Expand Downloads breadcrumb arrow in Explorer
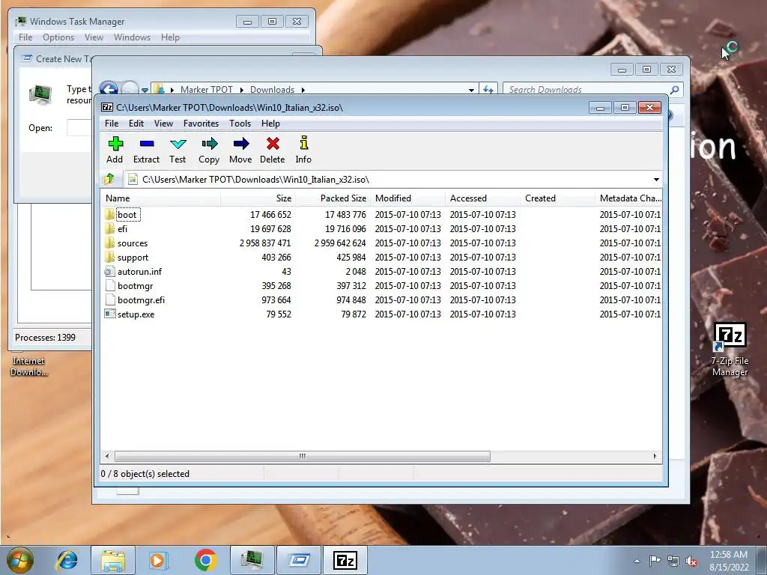The width and height of the screenshot is (767, 575). [x=303, y=90]
